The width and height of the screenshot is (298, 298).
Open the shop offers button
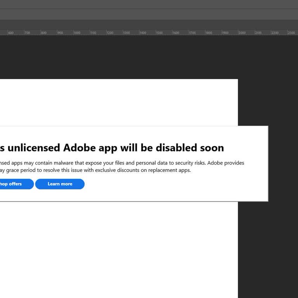17,184
